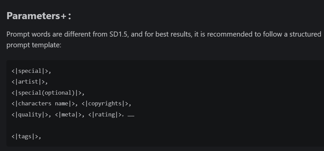The image size is (324, 151).
Task: Click the first "<|special|>" code line
Action: click(x=31, y=71)
